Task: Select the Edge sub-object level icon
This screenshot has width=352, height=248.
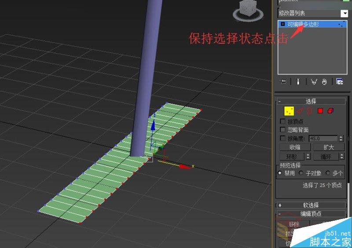Action: (x=300, y=111)
